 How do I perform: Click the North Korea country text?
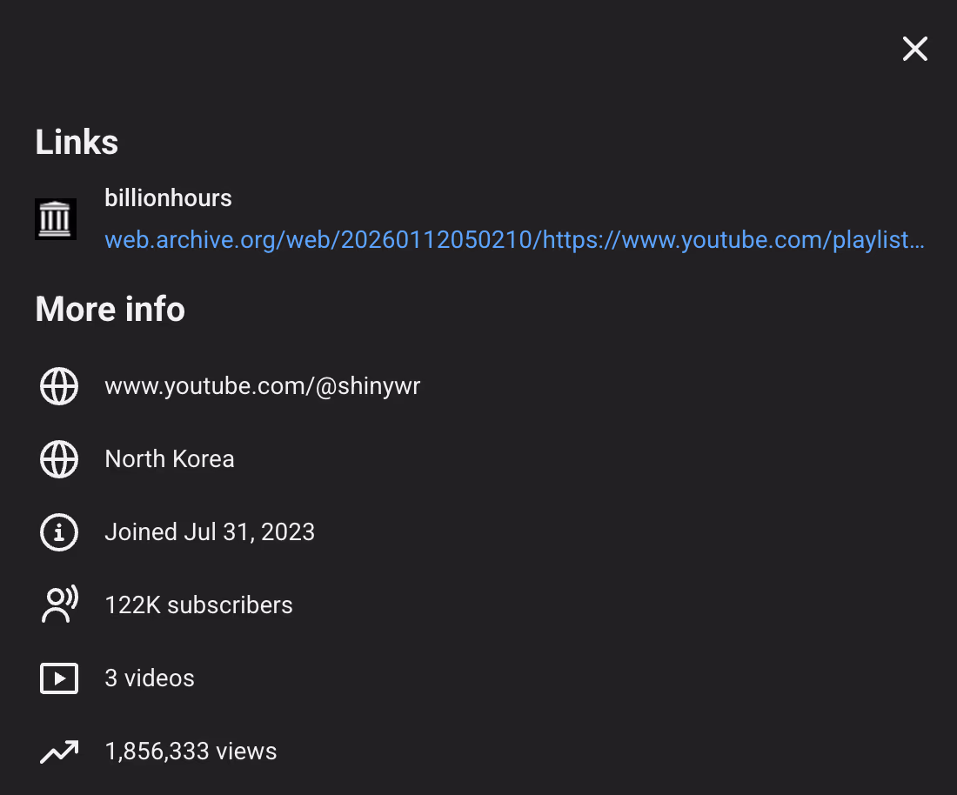[x=170, y=459]
